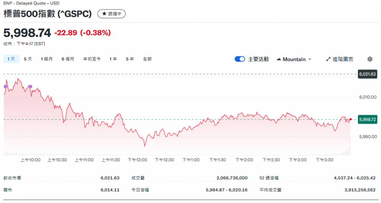Image resolution: width=381 pixels, height=203 pixels.
Task: Click the 跟隨中 following button
Action: pyautogui.click(x=111, y=14)
